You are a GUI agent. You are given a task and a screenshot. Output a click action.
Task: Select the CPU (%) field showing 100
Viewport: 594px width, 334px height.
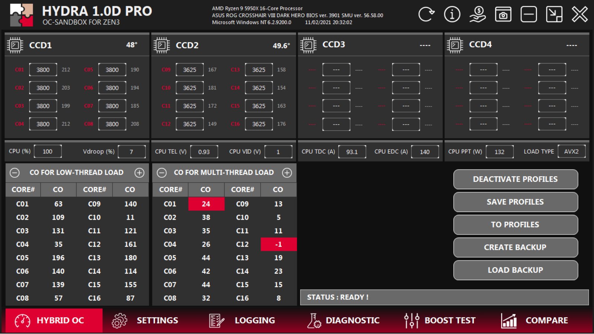[48, 151]
